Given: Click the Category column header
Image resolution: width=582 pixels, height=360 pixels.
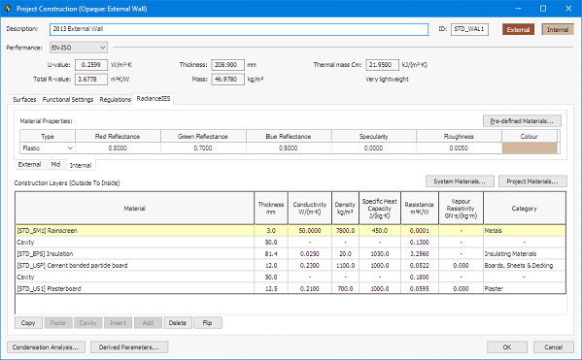Looking at the screenshot, I should tap(525, 209).
